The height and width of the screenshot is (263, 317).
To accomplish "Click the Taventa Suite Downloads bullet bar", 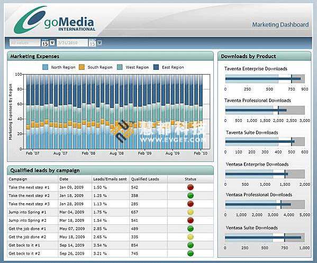I will (x=265, y=141).
